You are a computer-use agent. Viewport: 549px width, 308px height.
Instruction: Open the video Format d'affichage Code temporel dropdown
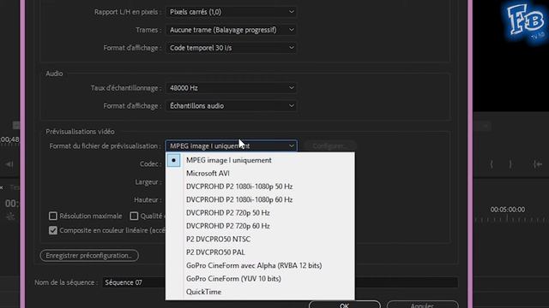[x=231, y=48]
